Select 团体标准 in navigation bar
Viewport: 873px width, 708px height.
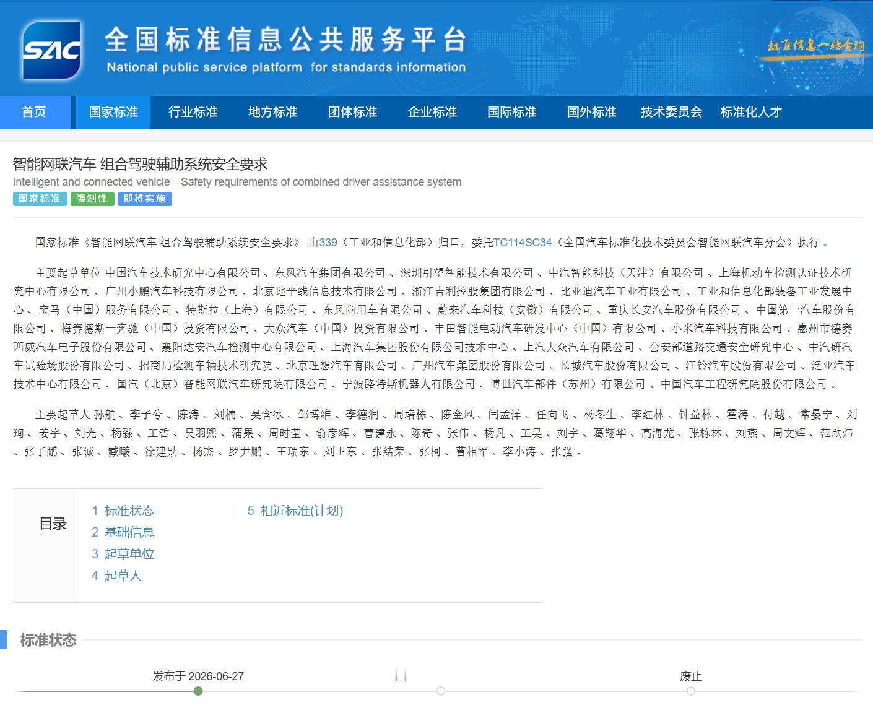pyautogui.click(x=353, y=112)
